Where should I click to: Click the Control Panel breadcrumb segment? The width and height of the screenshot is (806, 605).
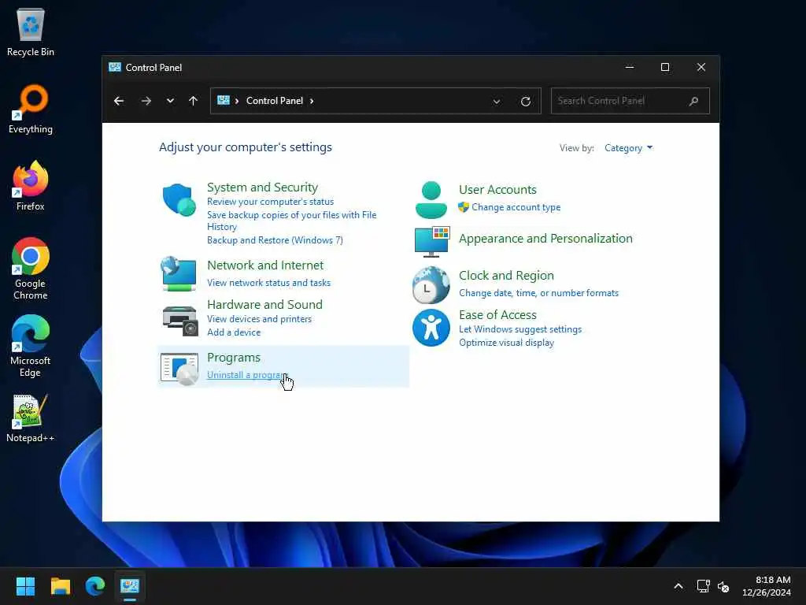pos(275,101)
